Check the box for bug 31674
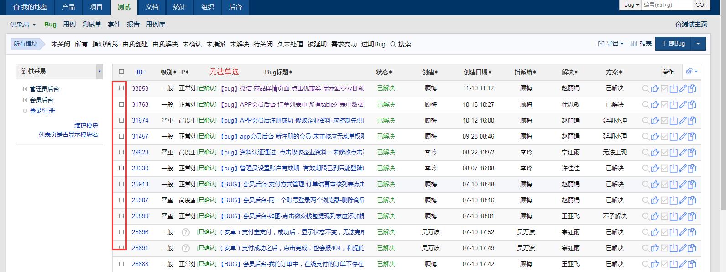 pos(121,120)
